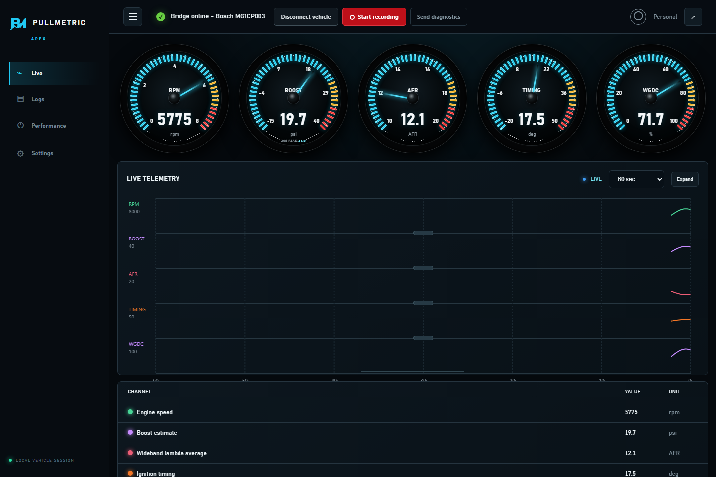The height and width of the screenshot is (477, 716).
Task: Open the Logs section
Action: (53, 99)
